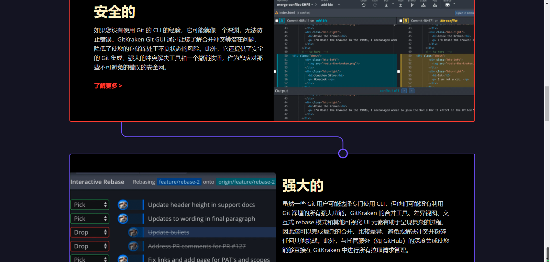Click the Boards icon
Screen dimensions: 550x262
point(447,5)
